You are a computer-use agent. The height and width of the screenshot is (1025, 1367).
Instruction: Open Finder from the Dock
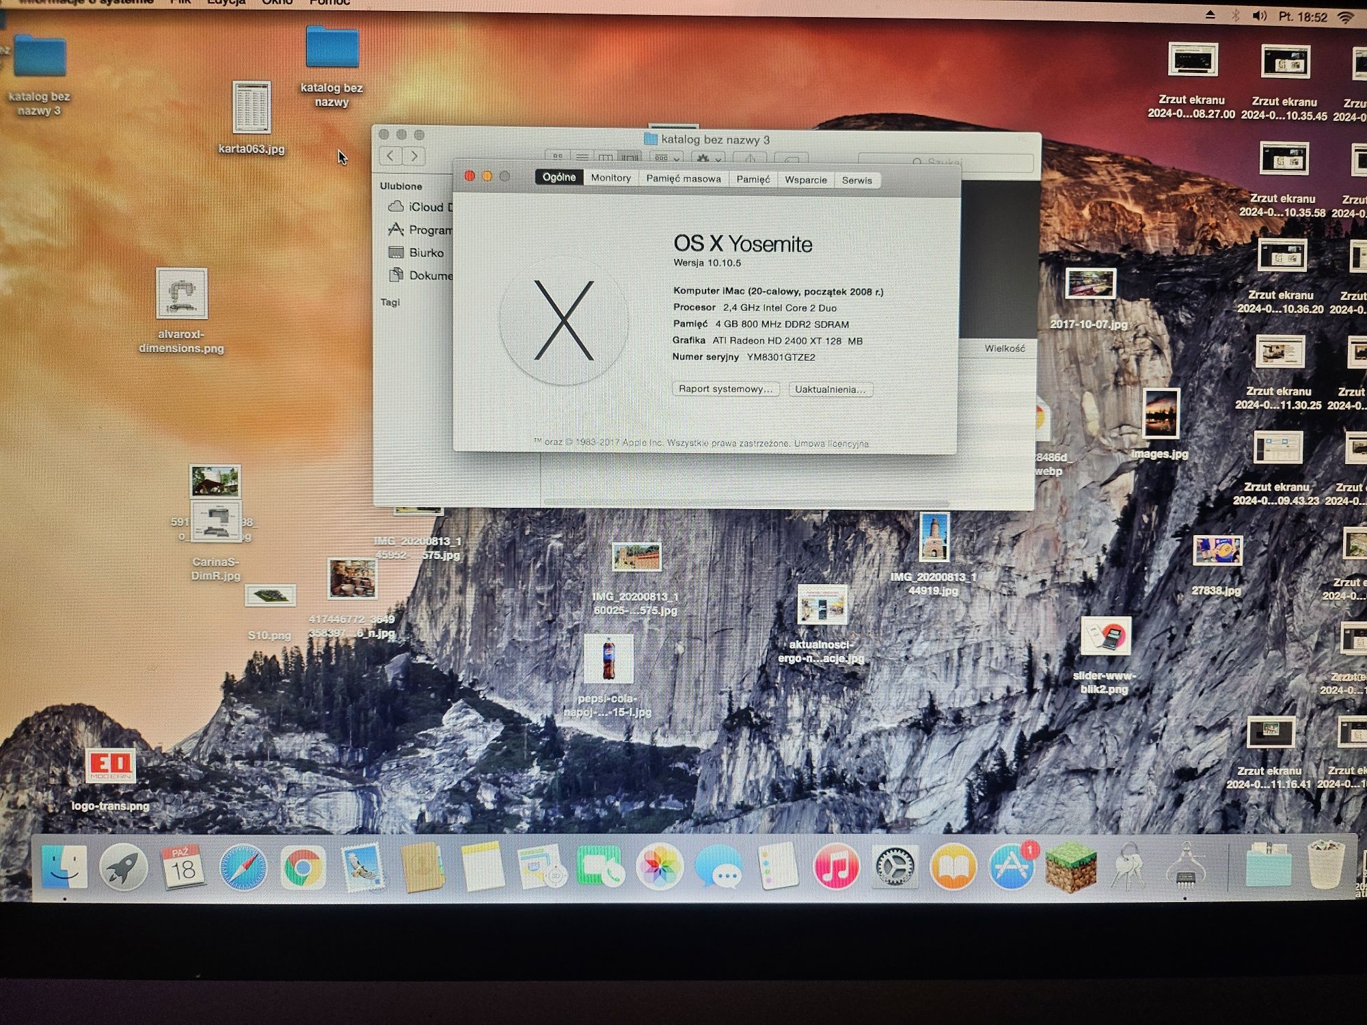[64, 867]
